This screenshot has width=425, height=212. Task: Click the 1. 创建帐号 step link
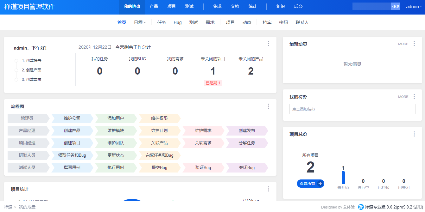[x=31, y=60]
